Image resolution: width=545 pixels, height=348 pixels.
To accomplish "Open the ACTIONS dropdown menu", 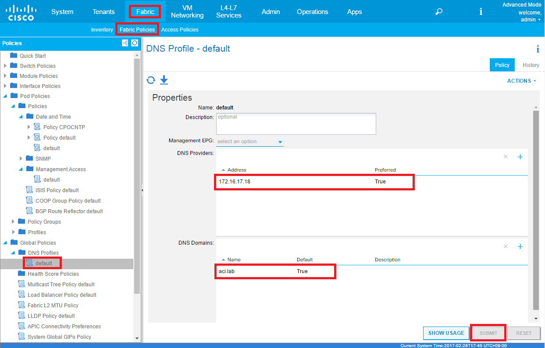I will (x=521, y=81).
